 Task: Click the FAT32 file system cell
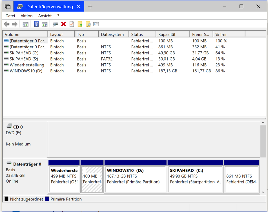pyautogui.click(x=107, y=59)
